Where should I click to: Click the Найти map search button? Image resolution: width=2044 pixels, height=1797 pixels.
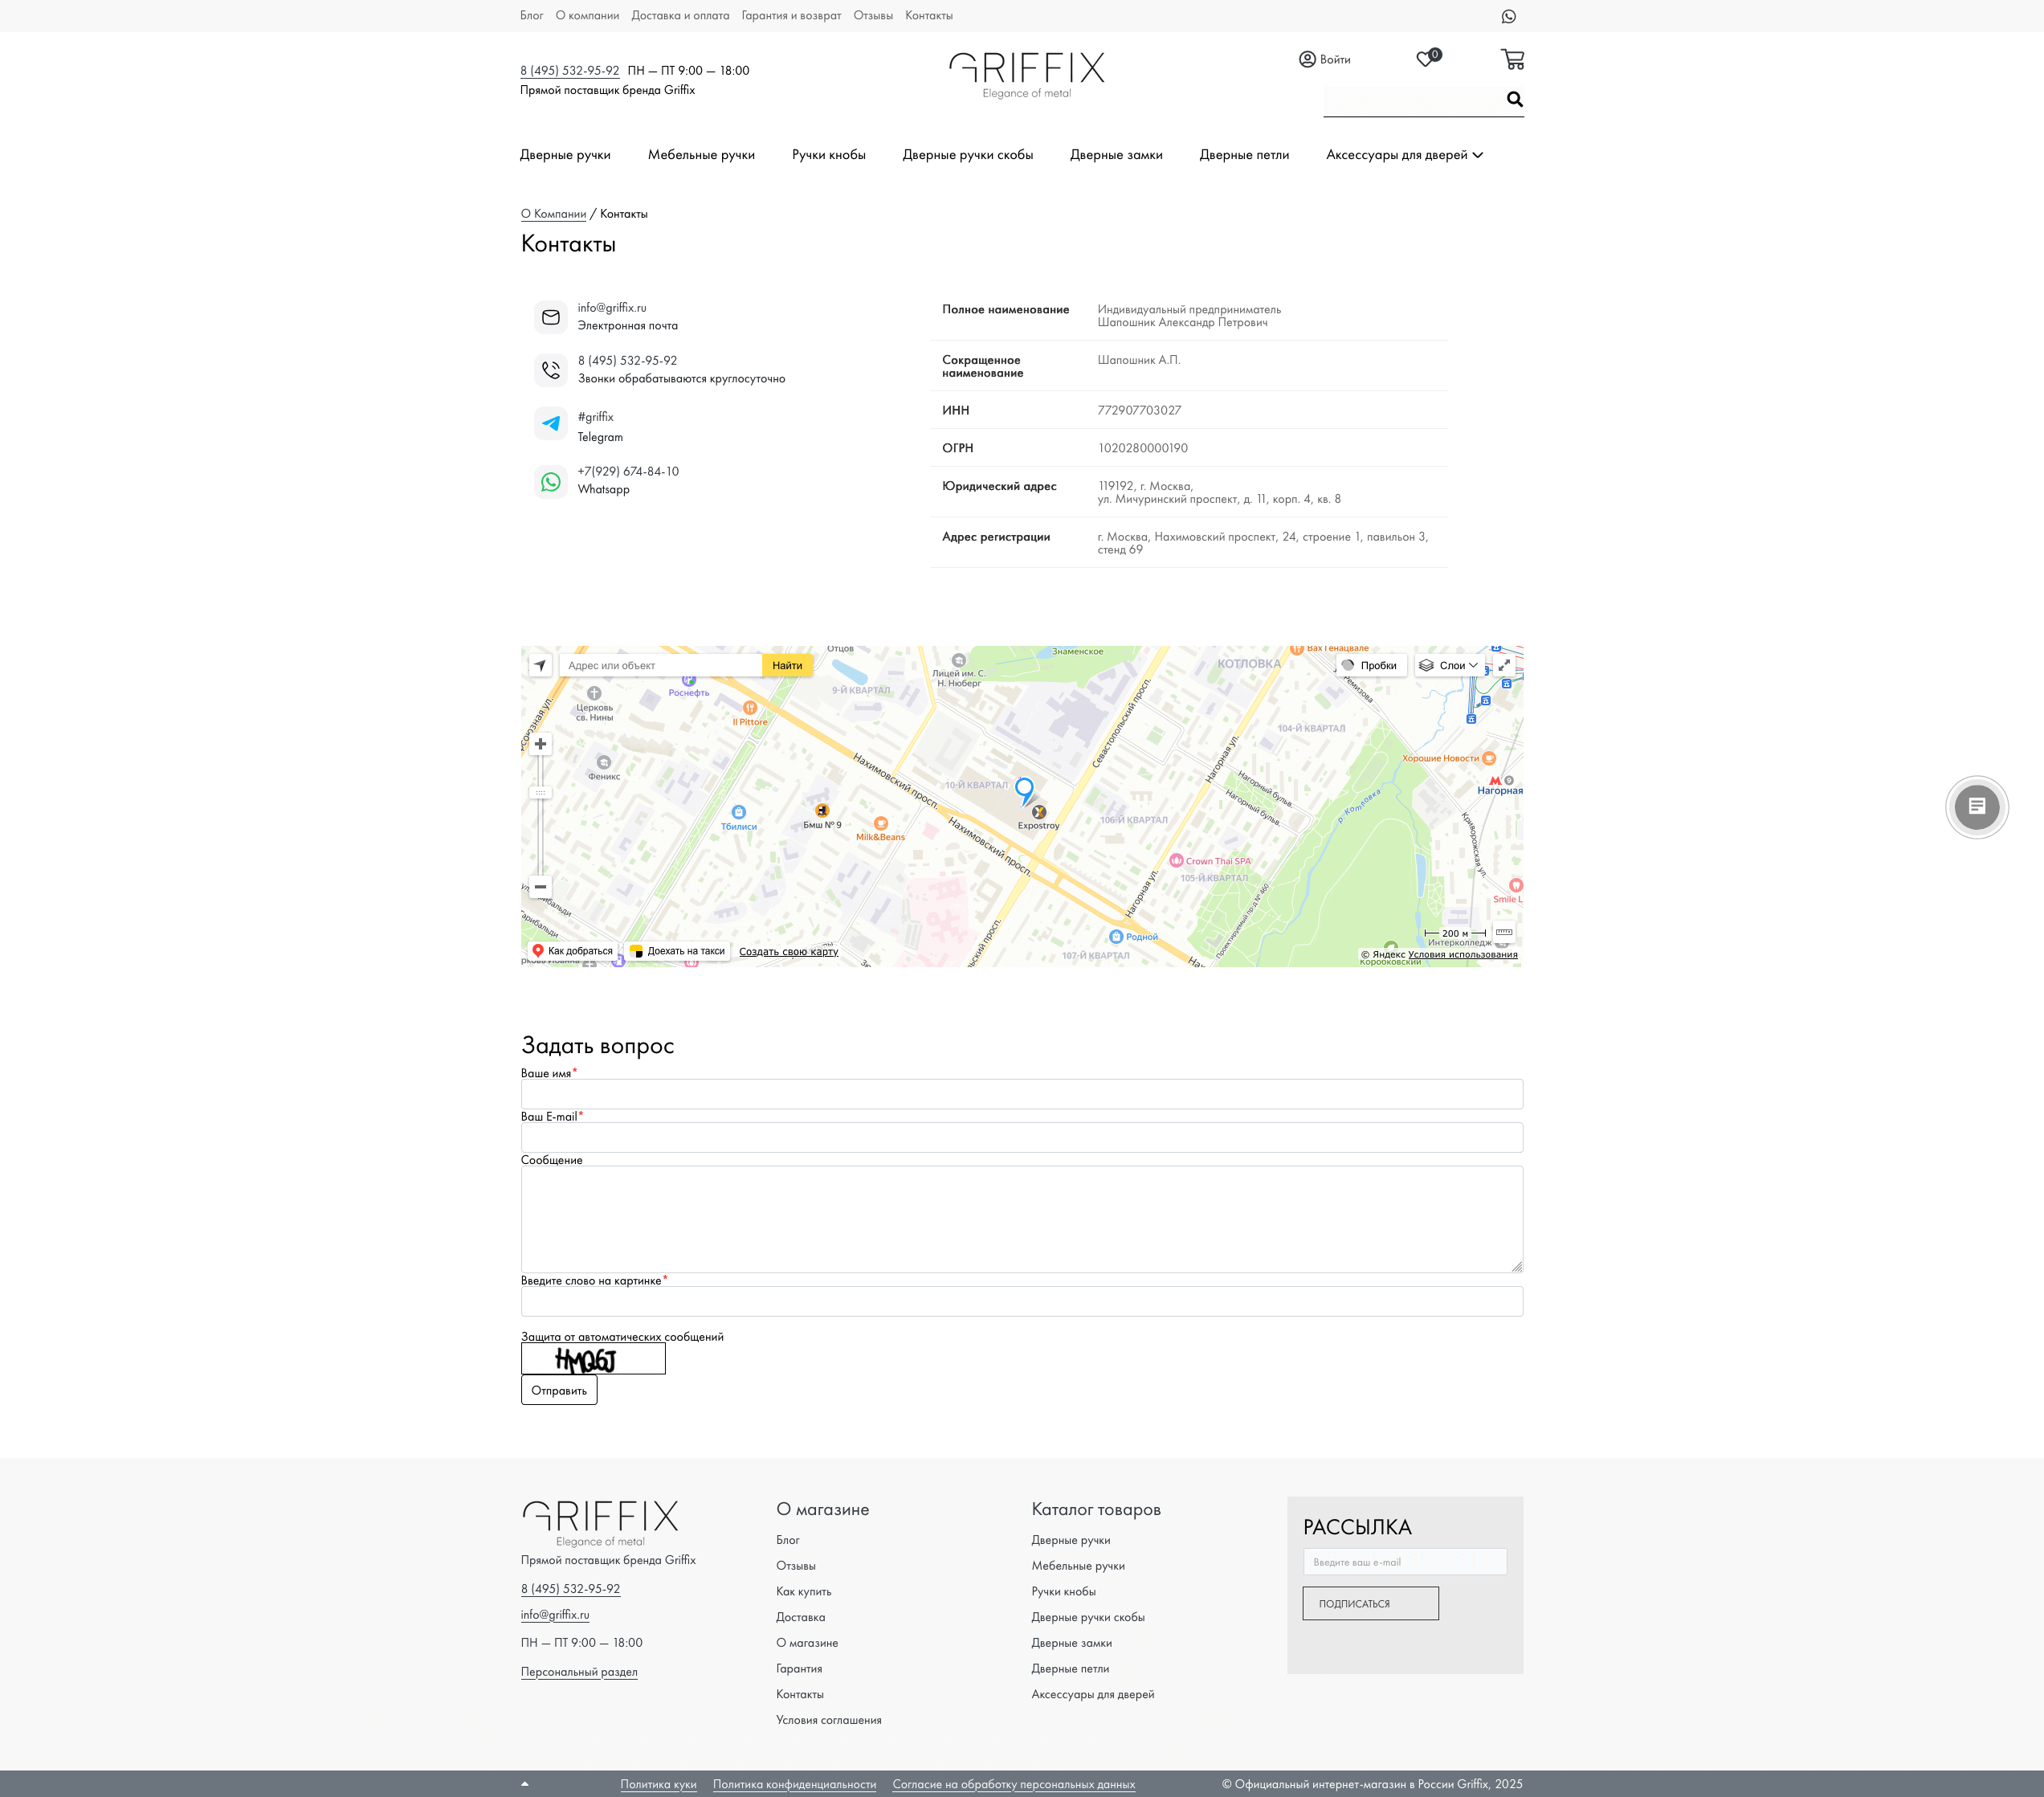[787, 665]
